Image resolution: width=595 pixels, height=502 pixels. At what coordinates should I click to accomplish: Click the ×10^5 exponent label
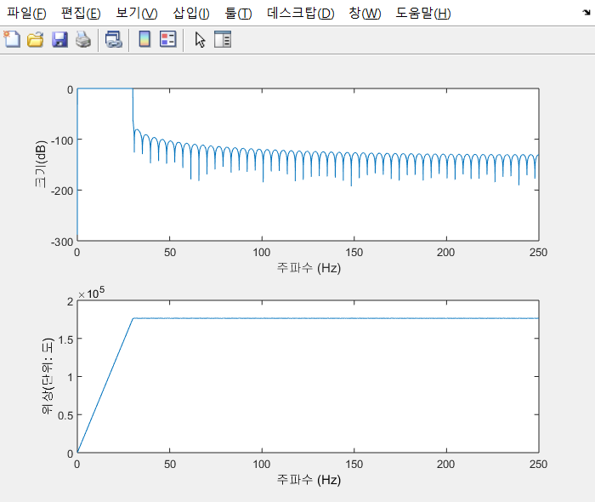click(x=92, y=294)
